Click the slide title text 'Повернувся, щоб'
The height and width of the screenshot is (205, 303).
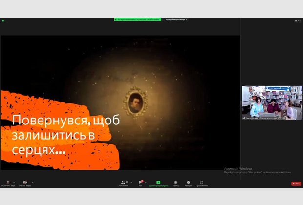coord(66,120)
